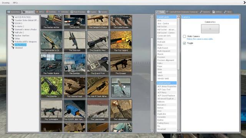
Task: Spawn The Junkmaster weapon
Action: coord(52,110)
